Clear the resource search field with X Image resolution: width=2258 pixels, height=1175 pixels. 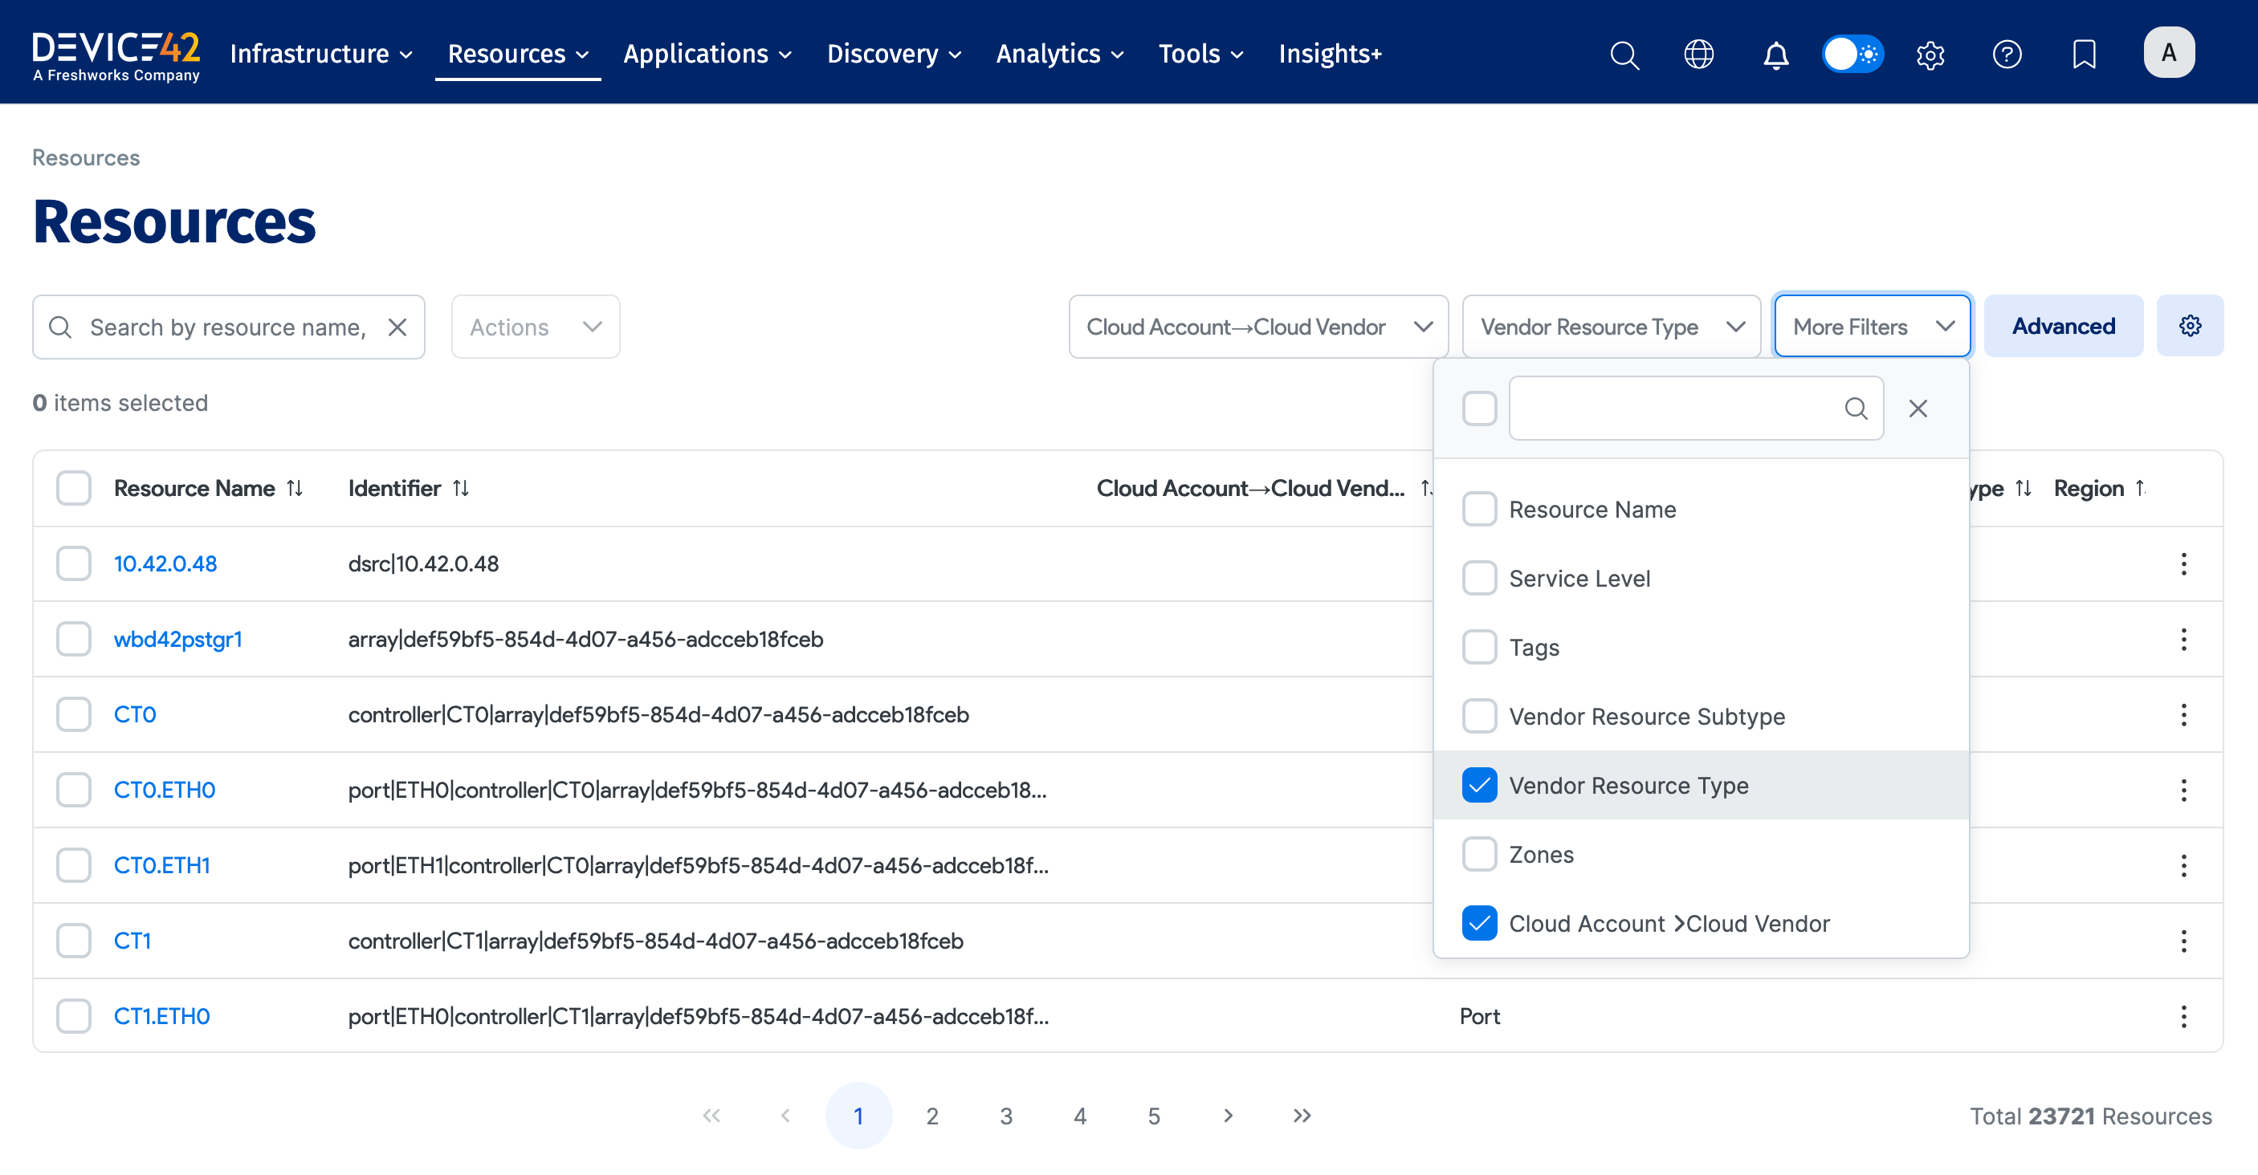coord(397,327)
